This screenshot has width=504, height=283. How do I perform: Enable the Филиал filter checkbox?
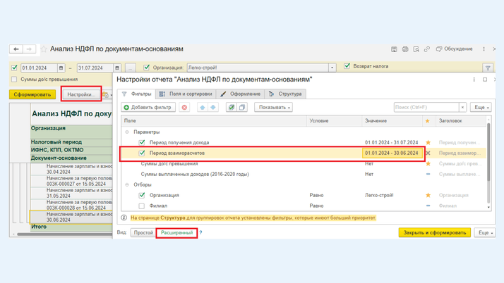point(142,206)
